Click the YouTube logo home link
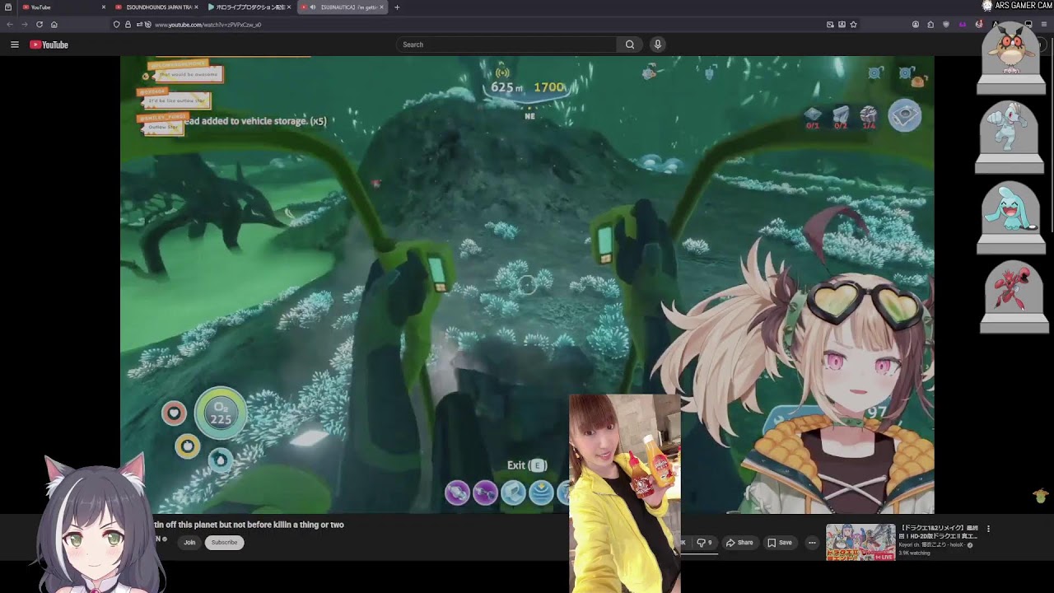 49,44
